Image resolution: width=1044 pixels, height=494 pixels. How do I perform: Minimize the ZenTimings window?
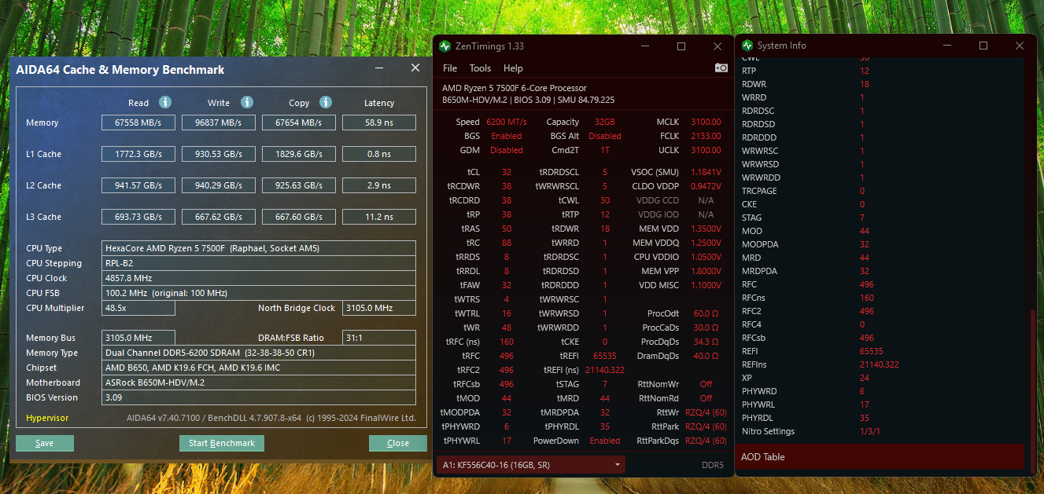coord(645,46)
